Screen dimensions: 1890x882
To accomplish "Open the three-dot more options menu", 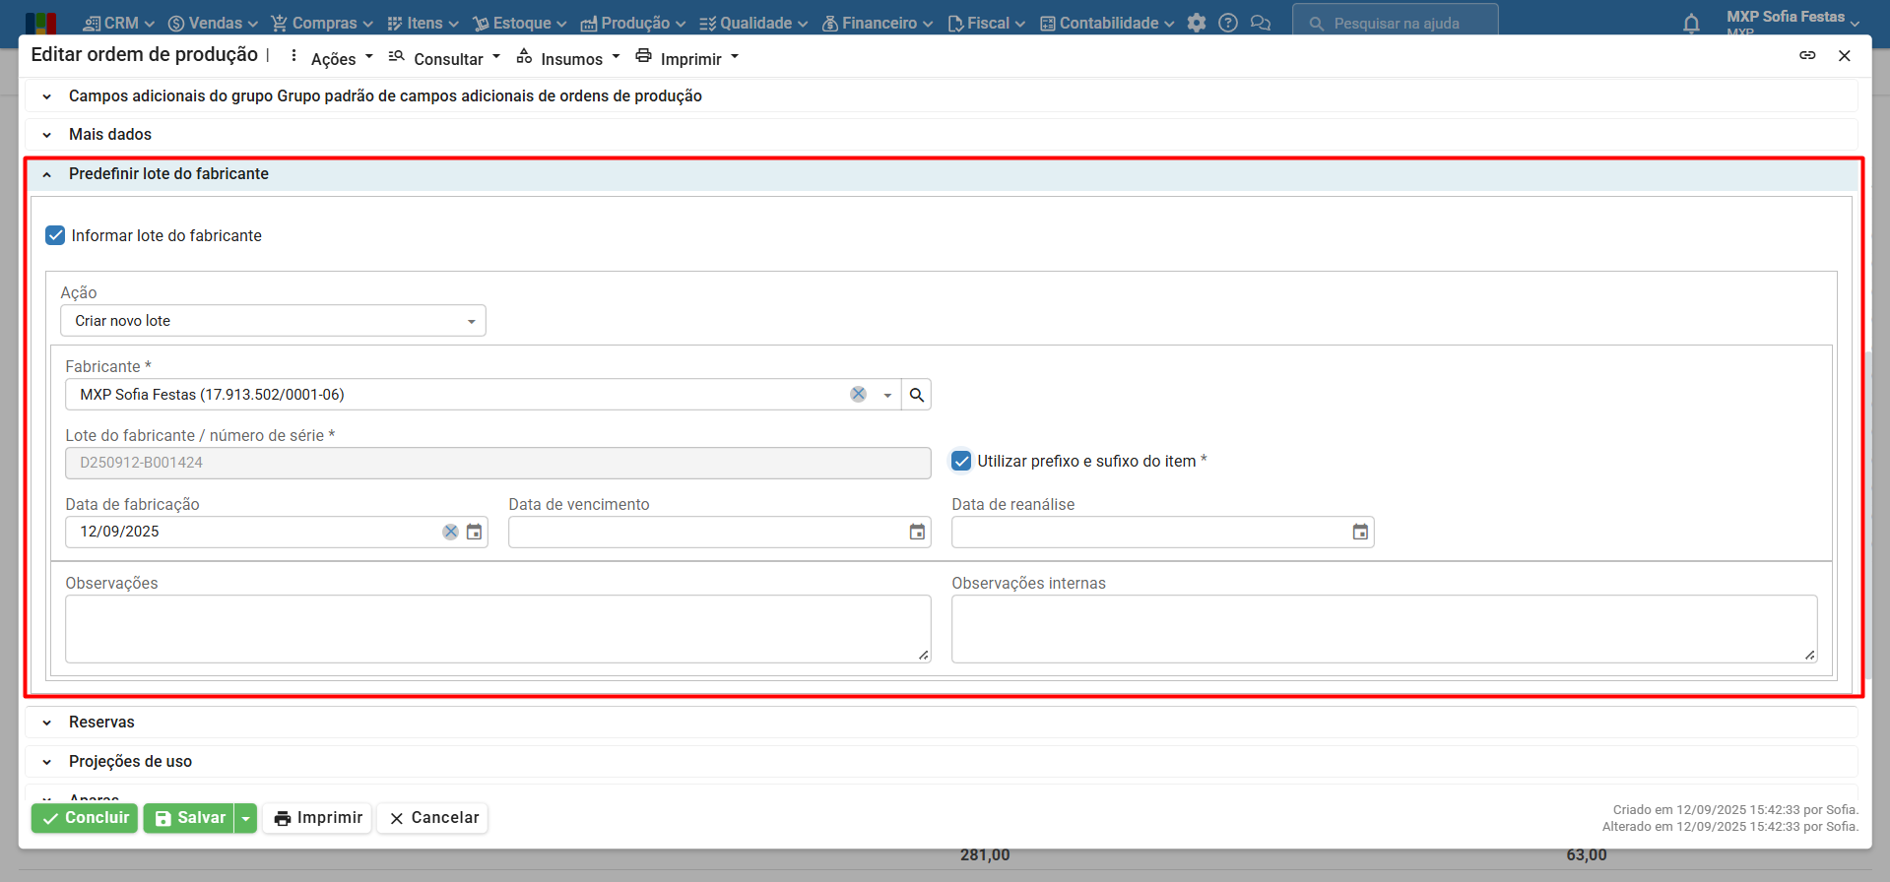I will coord(293,56).
